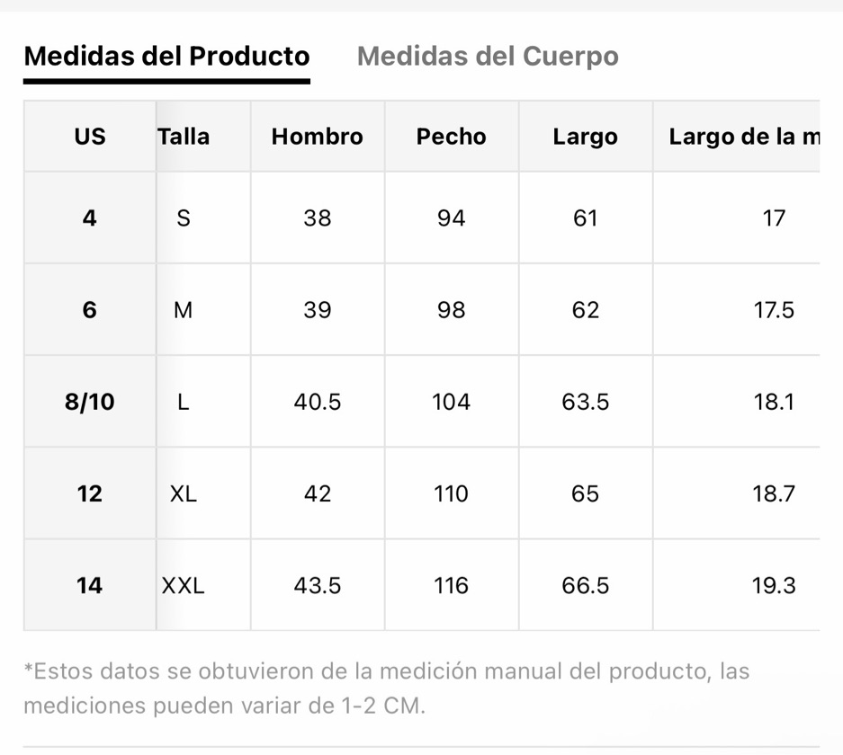Viewport: 843px width, 755px height.
Task: Open the Medidas del Cuerpo tab
Action: click(x=488, y=56)
